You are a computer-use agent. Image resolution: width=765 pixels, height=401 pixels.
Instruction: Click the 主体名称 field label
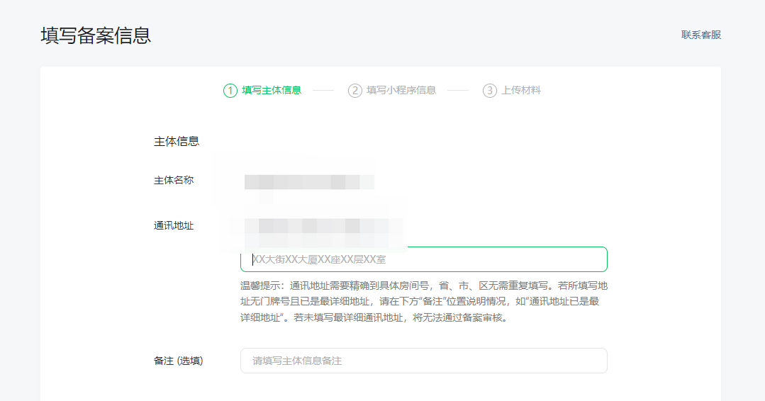point(174,181)
